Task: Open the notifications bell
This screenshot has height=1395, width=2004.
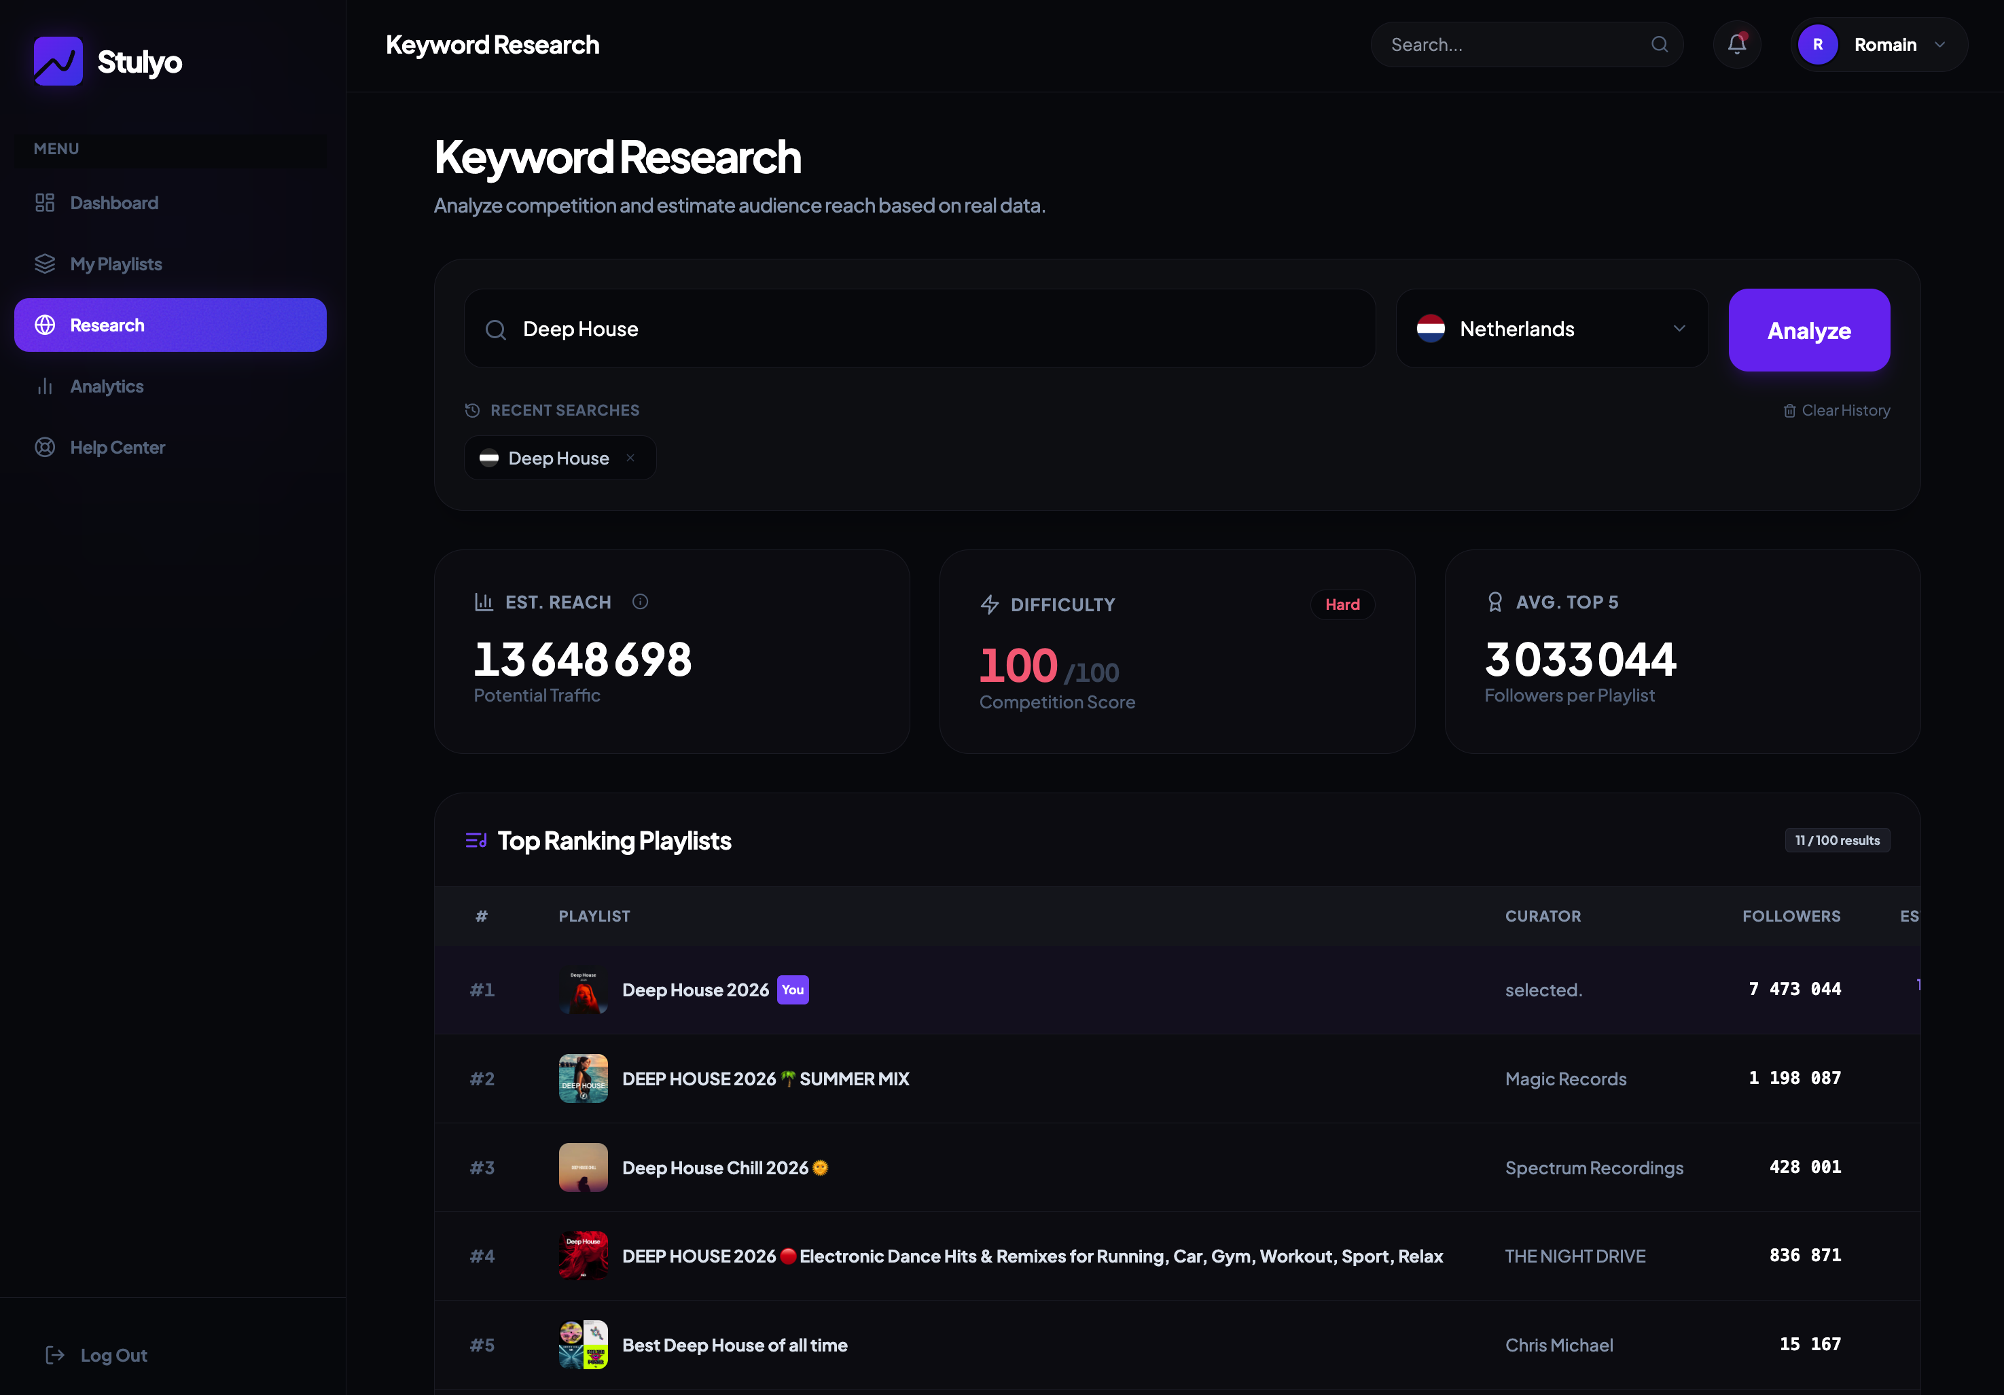Action: (1736, 45)
